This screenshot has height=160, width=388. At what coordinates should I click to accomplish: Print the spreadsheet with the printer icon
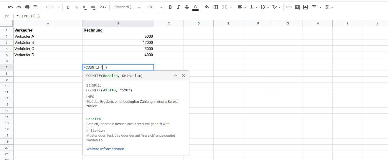click(x=27, y=7)
